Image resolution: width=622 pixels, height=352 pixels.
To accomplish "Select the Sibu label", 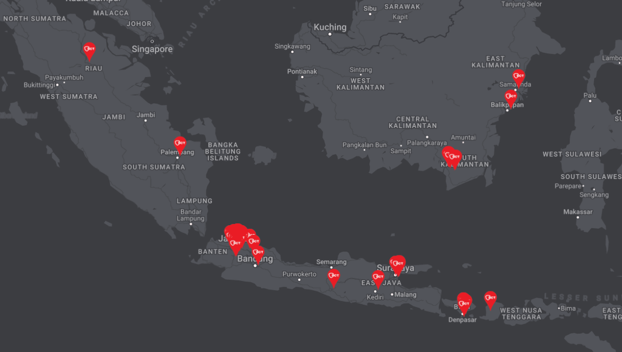I will click(370, 8).
